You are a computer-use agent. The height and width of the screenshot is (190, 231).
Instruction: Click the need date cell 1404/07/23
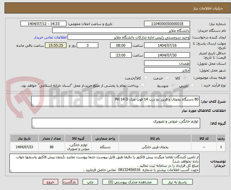[24, 147]
